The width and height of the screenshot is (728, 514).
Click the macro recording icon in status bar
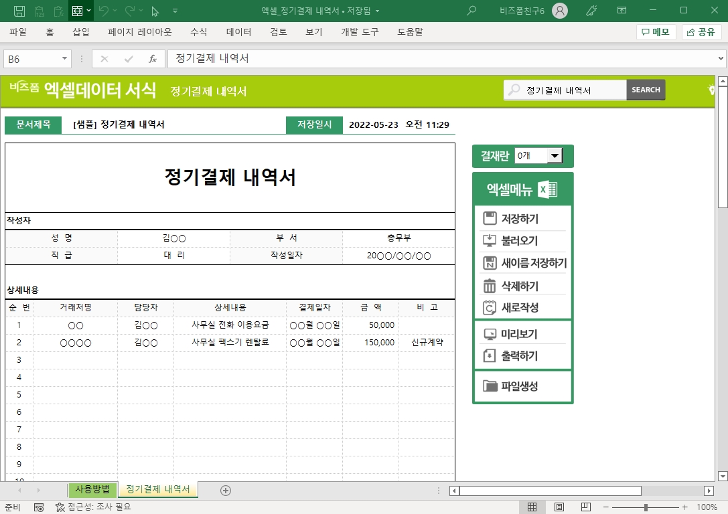click(39, 507)
